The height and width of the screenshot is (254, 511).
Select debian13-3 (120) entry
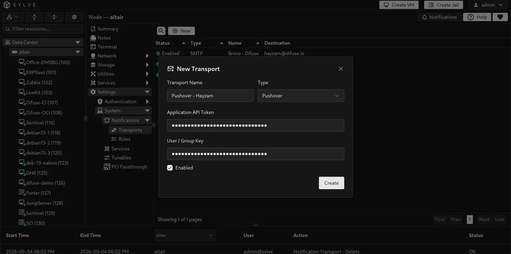coord(44,153)
